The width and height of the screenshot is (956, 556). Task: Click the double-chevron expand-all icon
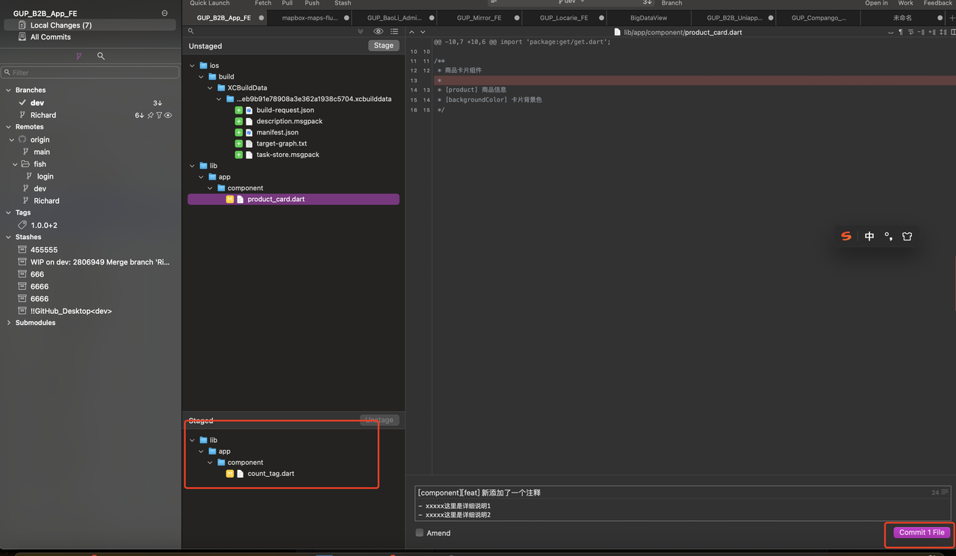pyautogui.click(x=361, y=31)
